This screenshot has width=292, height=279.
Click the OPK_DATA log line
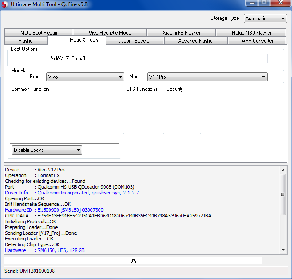(x=108, y=216)
